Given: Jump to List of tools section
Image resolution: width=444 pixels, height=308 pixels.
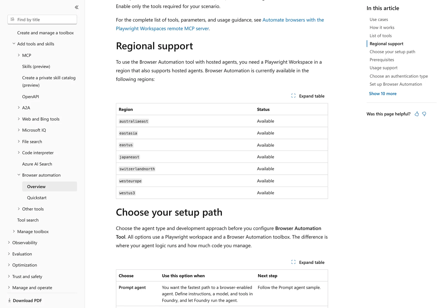Looking at the screenshot, I should tap(380, 35).
